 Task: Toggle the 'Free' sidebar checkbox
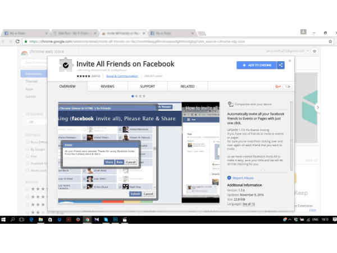28,156
